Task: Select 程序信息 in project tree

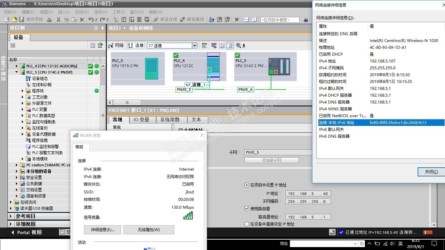Action: 40,140
